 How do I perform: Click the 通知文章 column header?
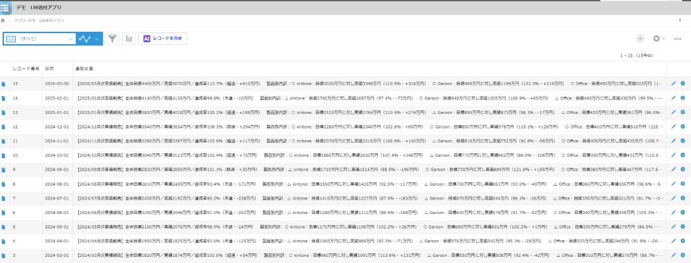(84, 69)
